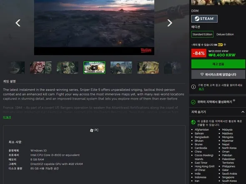This screenshot has height=184, width=246.
Task: Click the Windows PC platform icon
Action: click(x=92, y=130)
